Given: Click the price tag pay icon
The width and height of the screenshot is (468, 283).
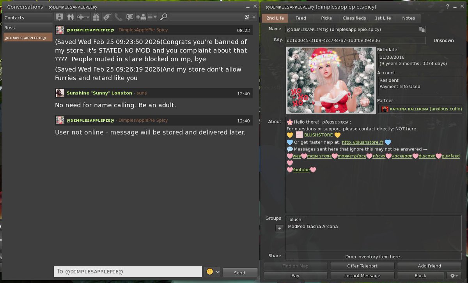Looking at the screenshot, I should click(107, 17).
